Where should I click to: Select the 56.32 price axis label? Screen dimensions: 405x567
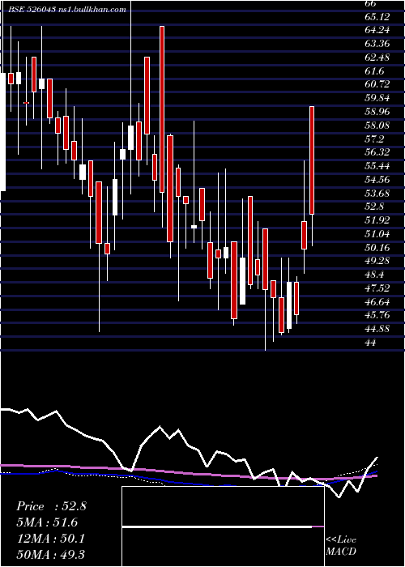[x=377, y=152]
